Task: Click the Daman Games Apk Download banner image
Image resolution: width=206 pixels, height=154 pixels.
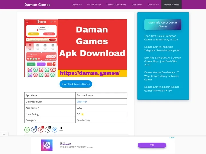Action: coord(76,48)
